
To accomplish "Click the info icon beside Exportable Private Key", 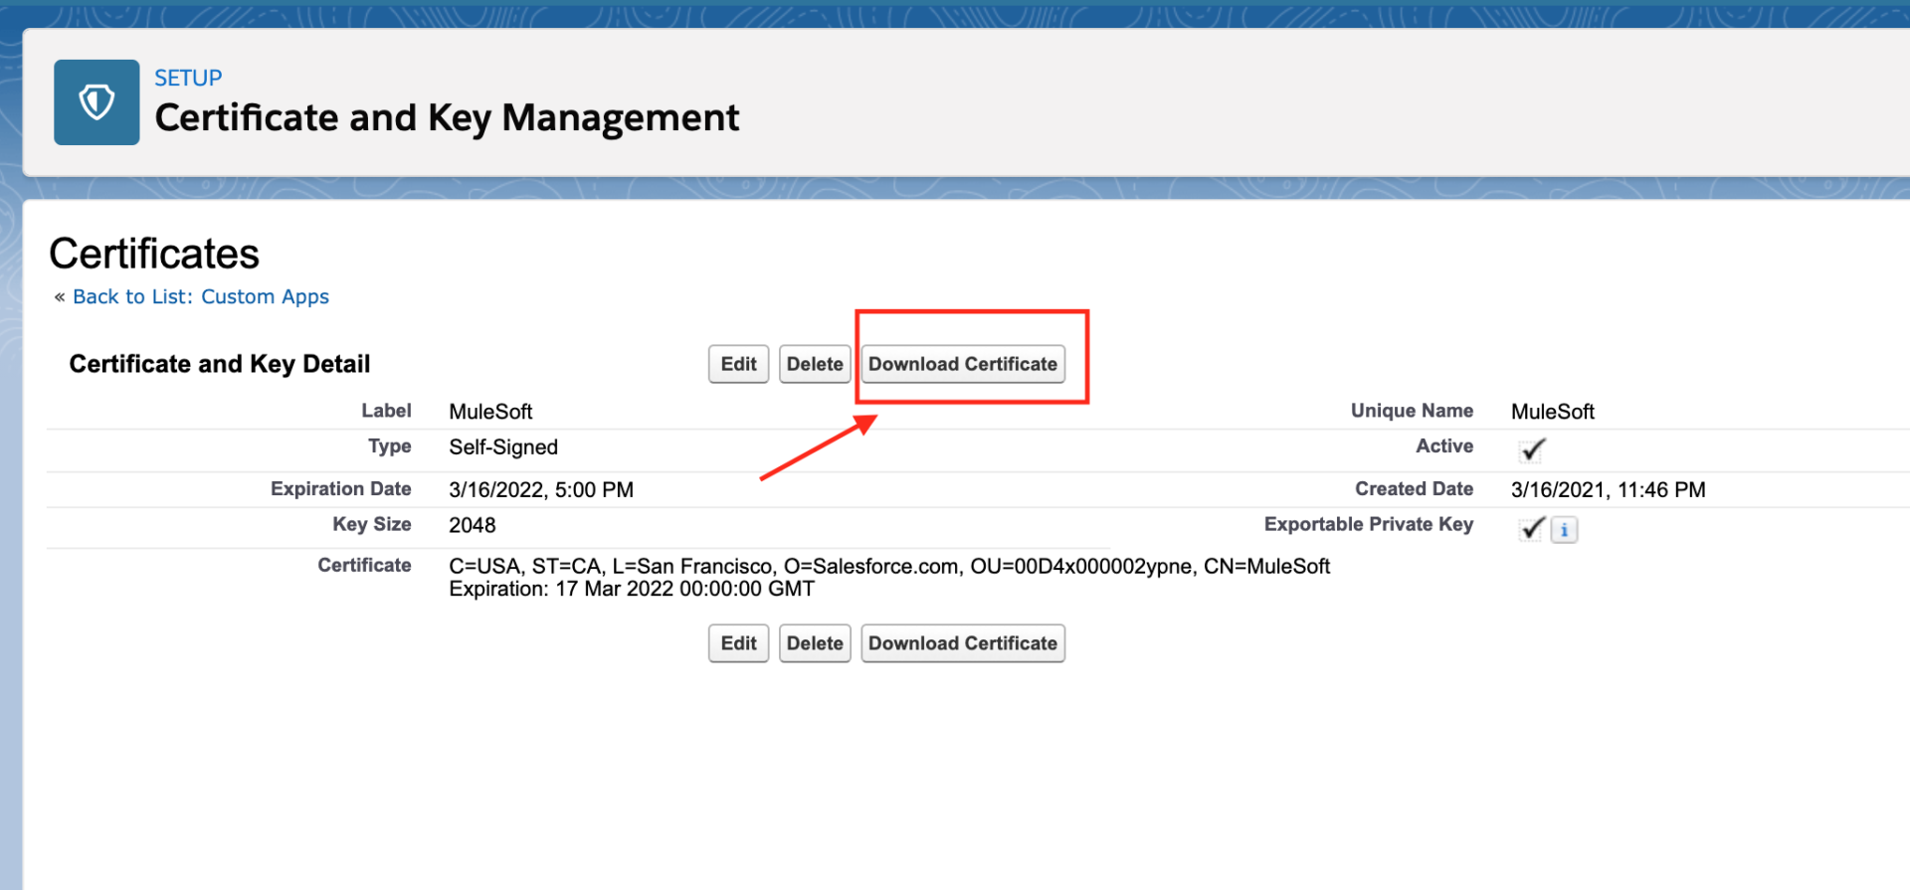I will 1564,530.
